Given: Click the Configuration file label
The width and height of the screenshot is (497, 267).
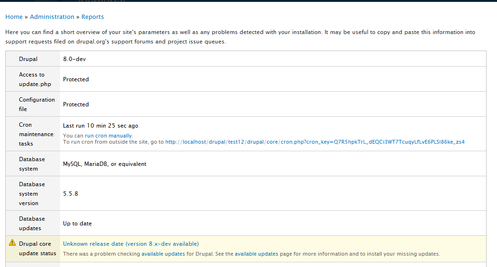Looking at the screenshot, I should click(37, 104).
